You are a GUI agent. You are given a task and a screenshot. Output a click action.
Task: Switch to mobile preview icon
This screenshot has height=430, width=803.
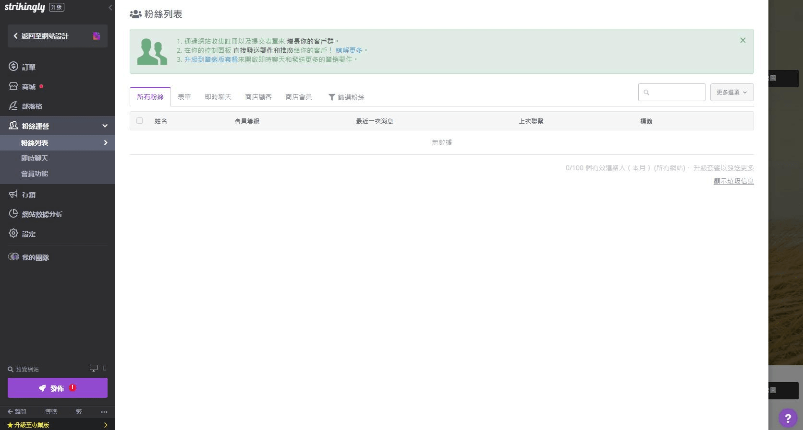[x=105, y=368]
